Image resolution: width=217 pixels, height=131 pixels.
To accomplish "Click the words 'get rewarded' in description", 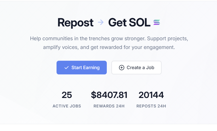I will [106, 47].
